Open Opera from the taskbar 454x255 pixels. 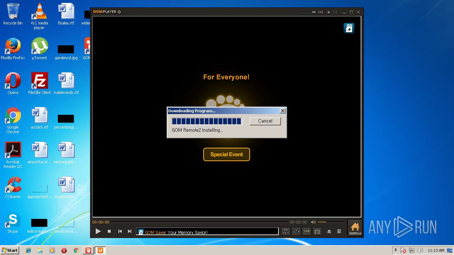tap(64, 250)
